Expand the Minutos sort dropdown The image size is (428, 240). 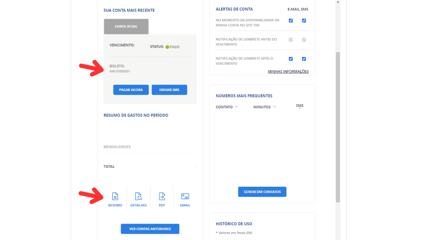(x=274, y=107)
